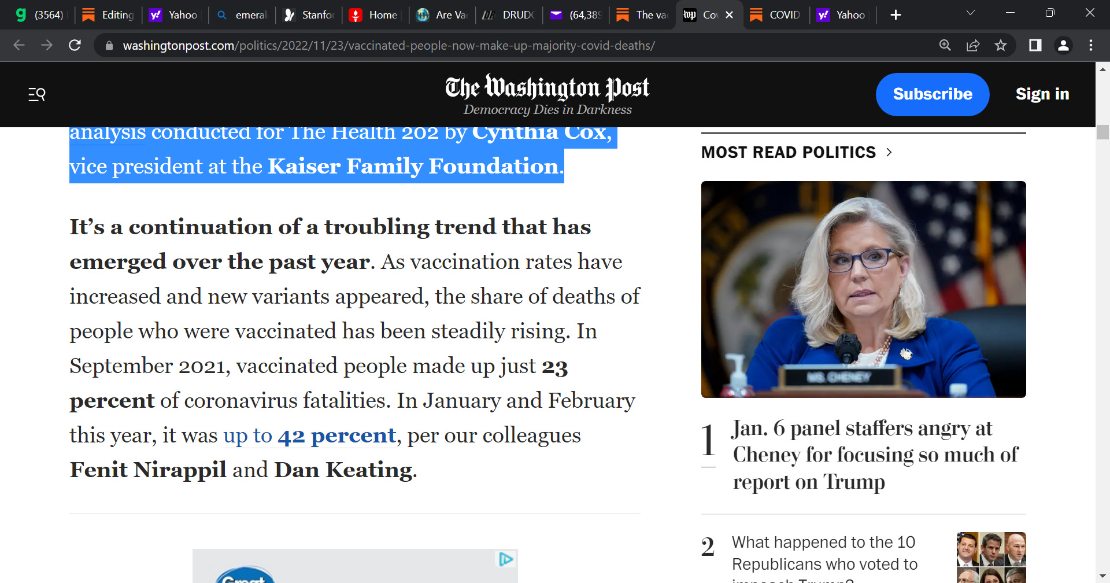Click the Subscribe button
The width and height of the screenshot is (1110, 583).
(932, 94)
